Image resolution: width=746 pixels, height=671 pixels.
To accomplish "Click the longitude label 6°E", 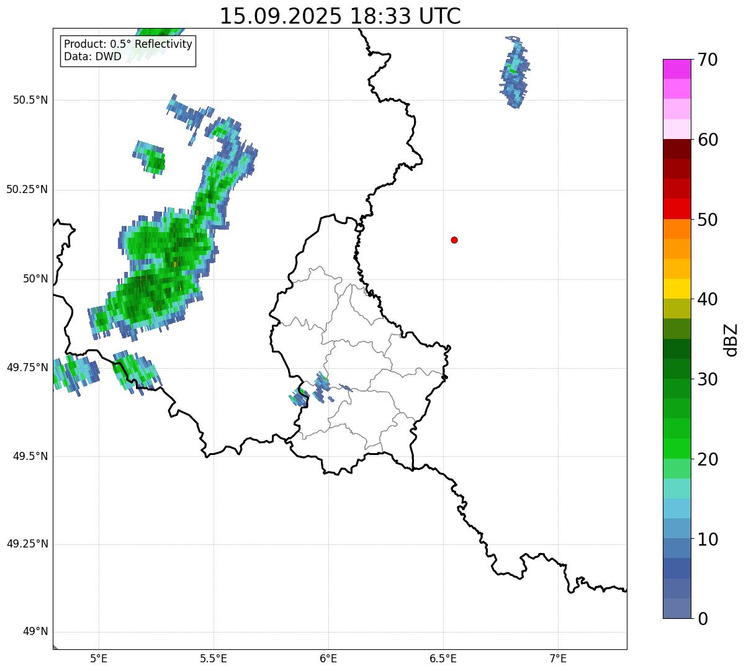I will pos(328,659).
